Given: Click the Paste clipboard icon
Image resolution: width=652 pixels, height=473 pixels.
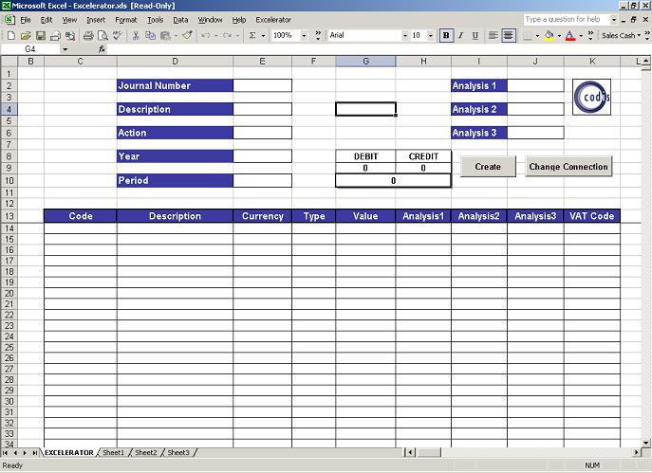Looking at the screenshot, I should coord(165,36).
